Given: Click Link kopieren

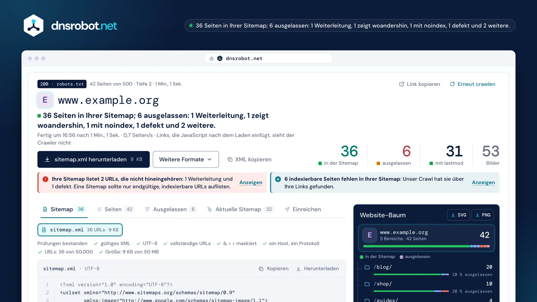Looking at the screenshot, I should [420, 84].
